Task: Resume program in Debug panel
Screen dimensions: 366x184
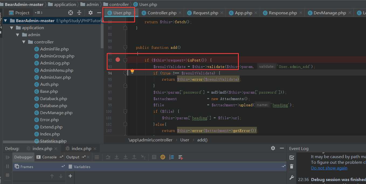Action: 8,157
